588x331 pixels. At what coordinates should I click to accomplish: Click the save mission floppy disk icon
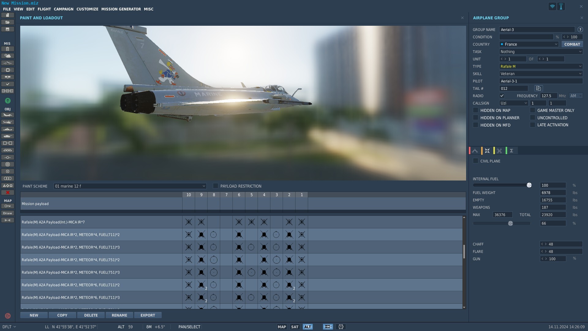pyautogui.click(x=8, y=29)
